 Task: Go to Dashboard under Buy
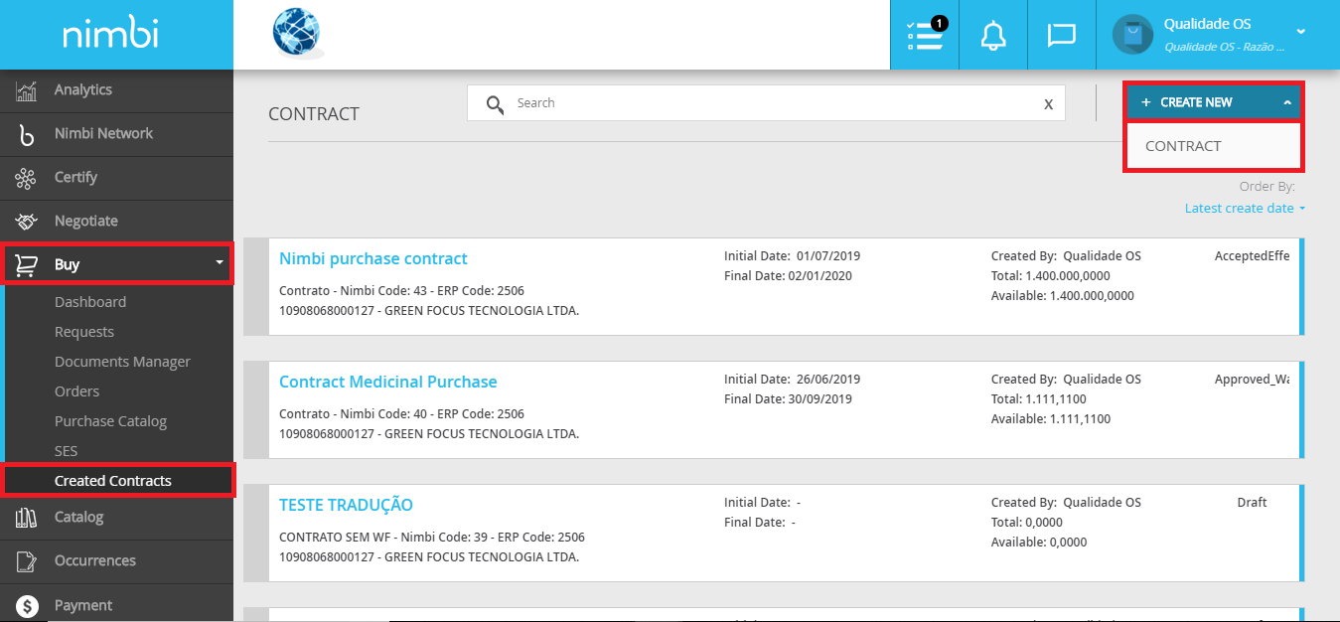click(x=90, y=302)
